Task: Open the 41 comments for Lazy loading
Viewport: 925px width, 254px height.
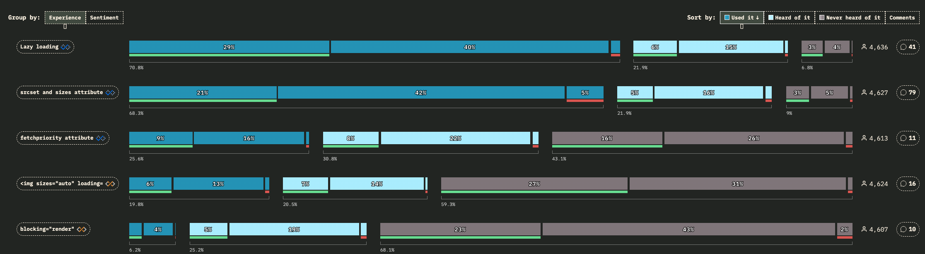Action: (x=908, y=47)
